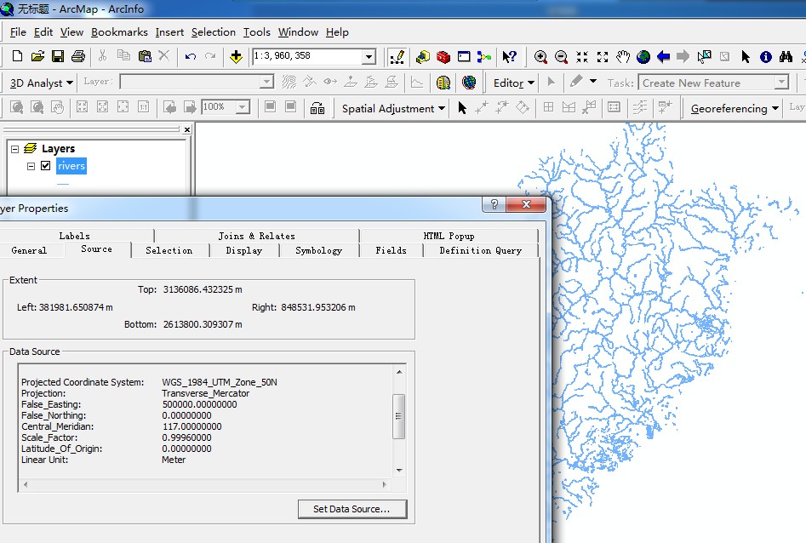Screen dimensions: 806x543
Task: Switch to the Labels tab
Action: click(x=75, y=236)
